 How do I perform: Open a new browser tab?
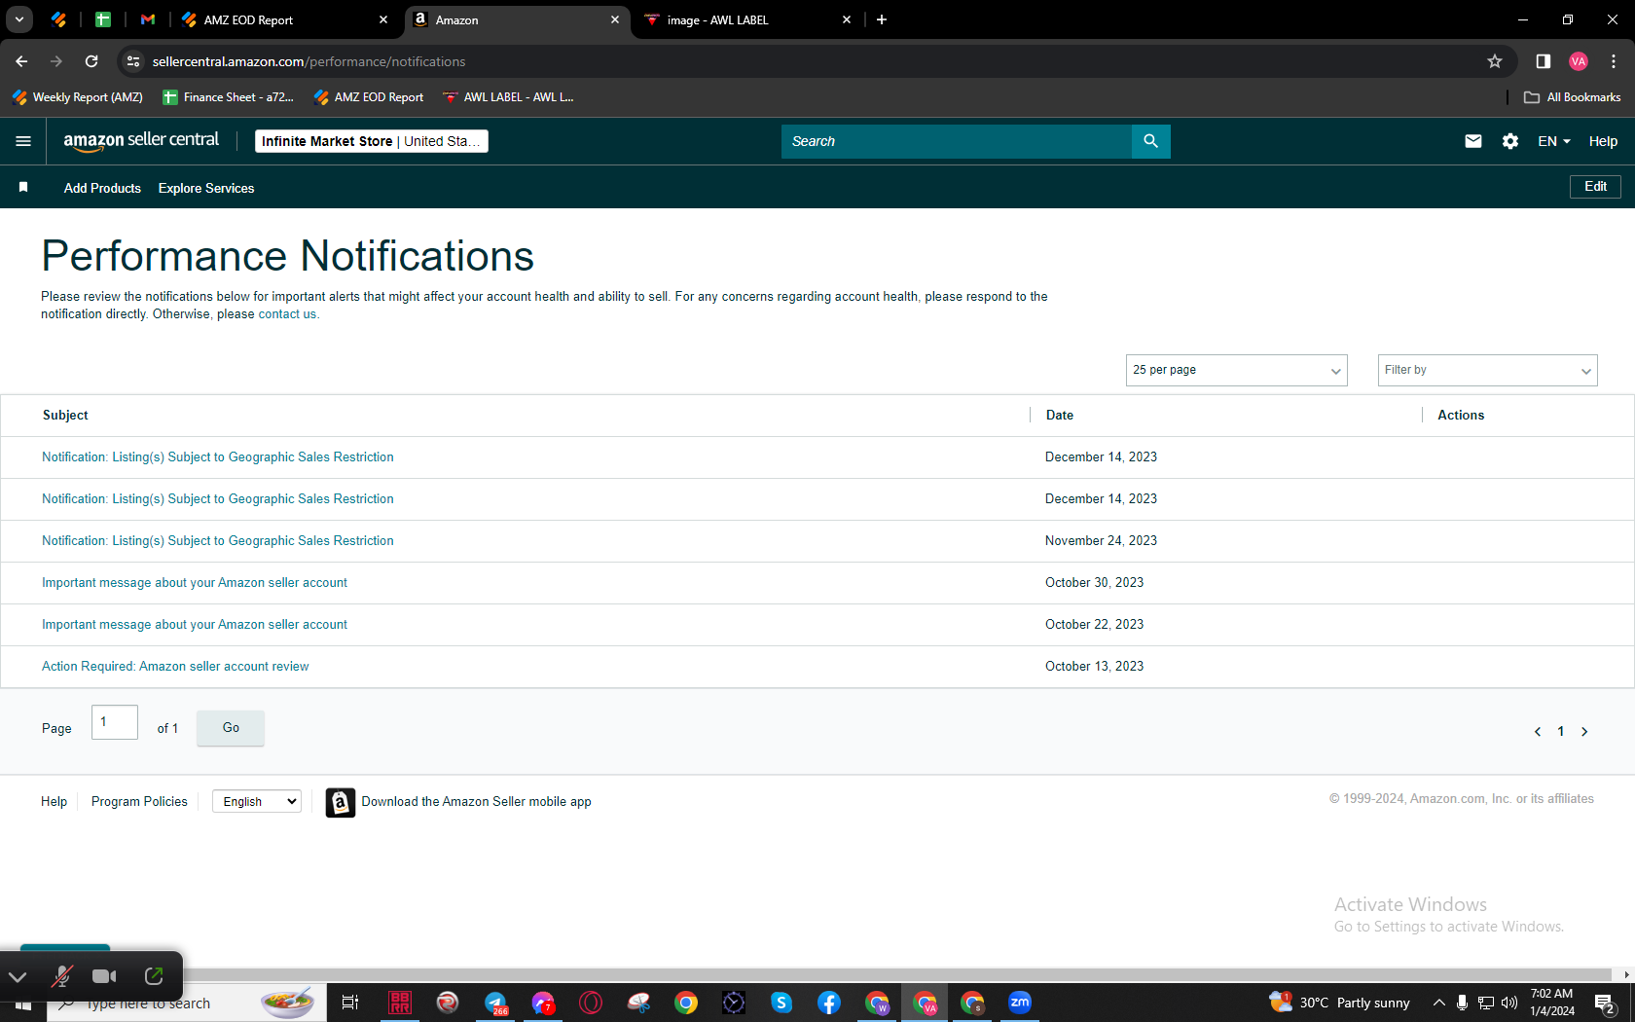tap(882, 19)
